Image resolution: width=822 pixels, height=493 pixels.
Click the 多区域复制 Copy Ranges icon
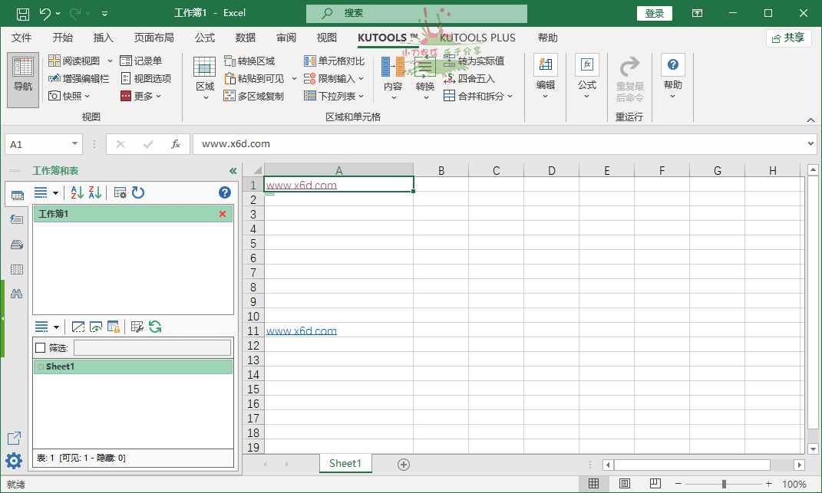coord(229,95)
